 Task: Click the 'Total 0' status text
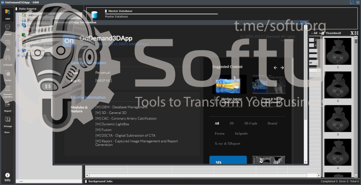(x=354, y=181)
